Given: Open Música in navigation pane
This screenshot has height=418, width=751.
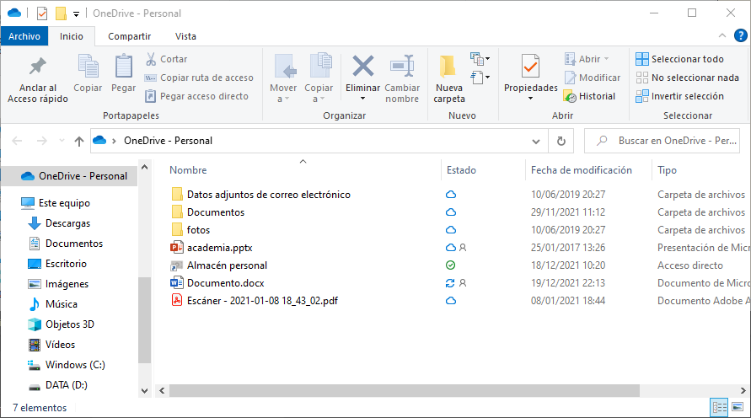Looking at the screenshot, I should click(52, 304).
